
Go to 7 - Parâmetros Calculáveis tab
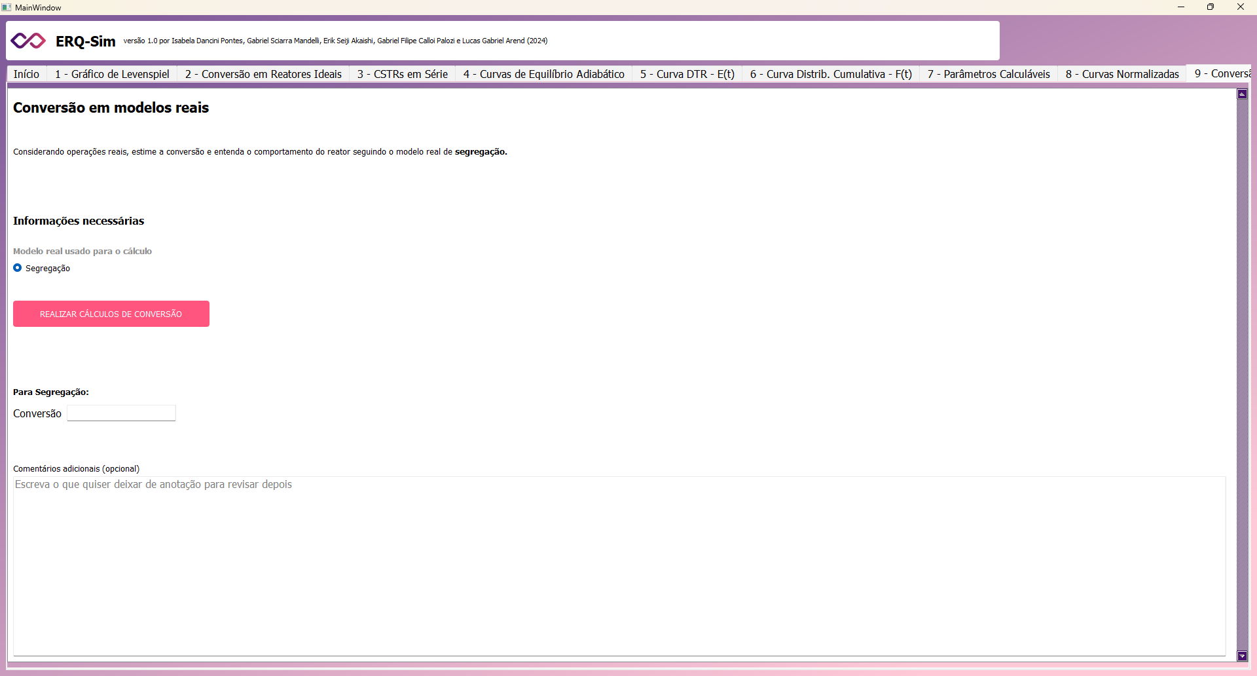coord(988,74)
